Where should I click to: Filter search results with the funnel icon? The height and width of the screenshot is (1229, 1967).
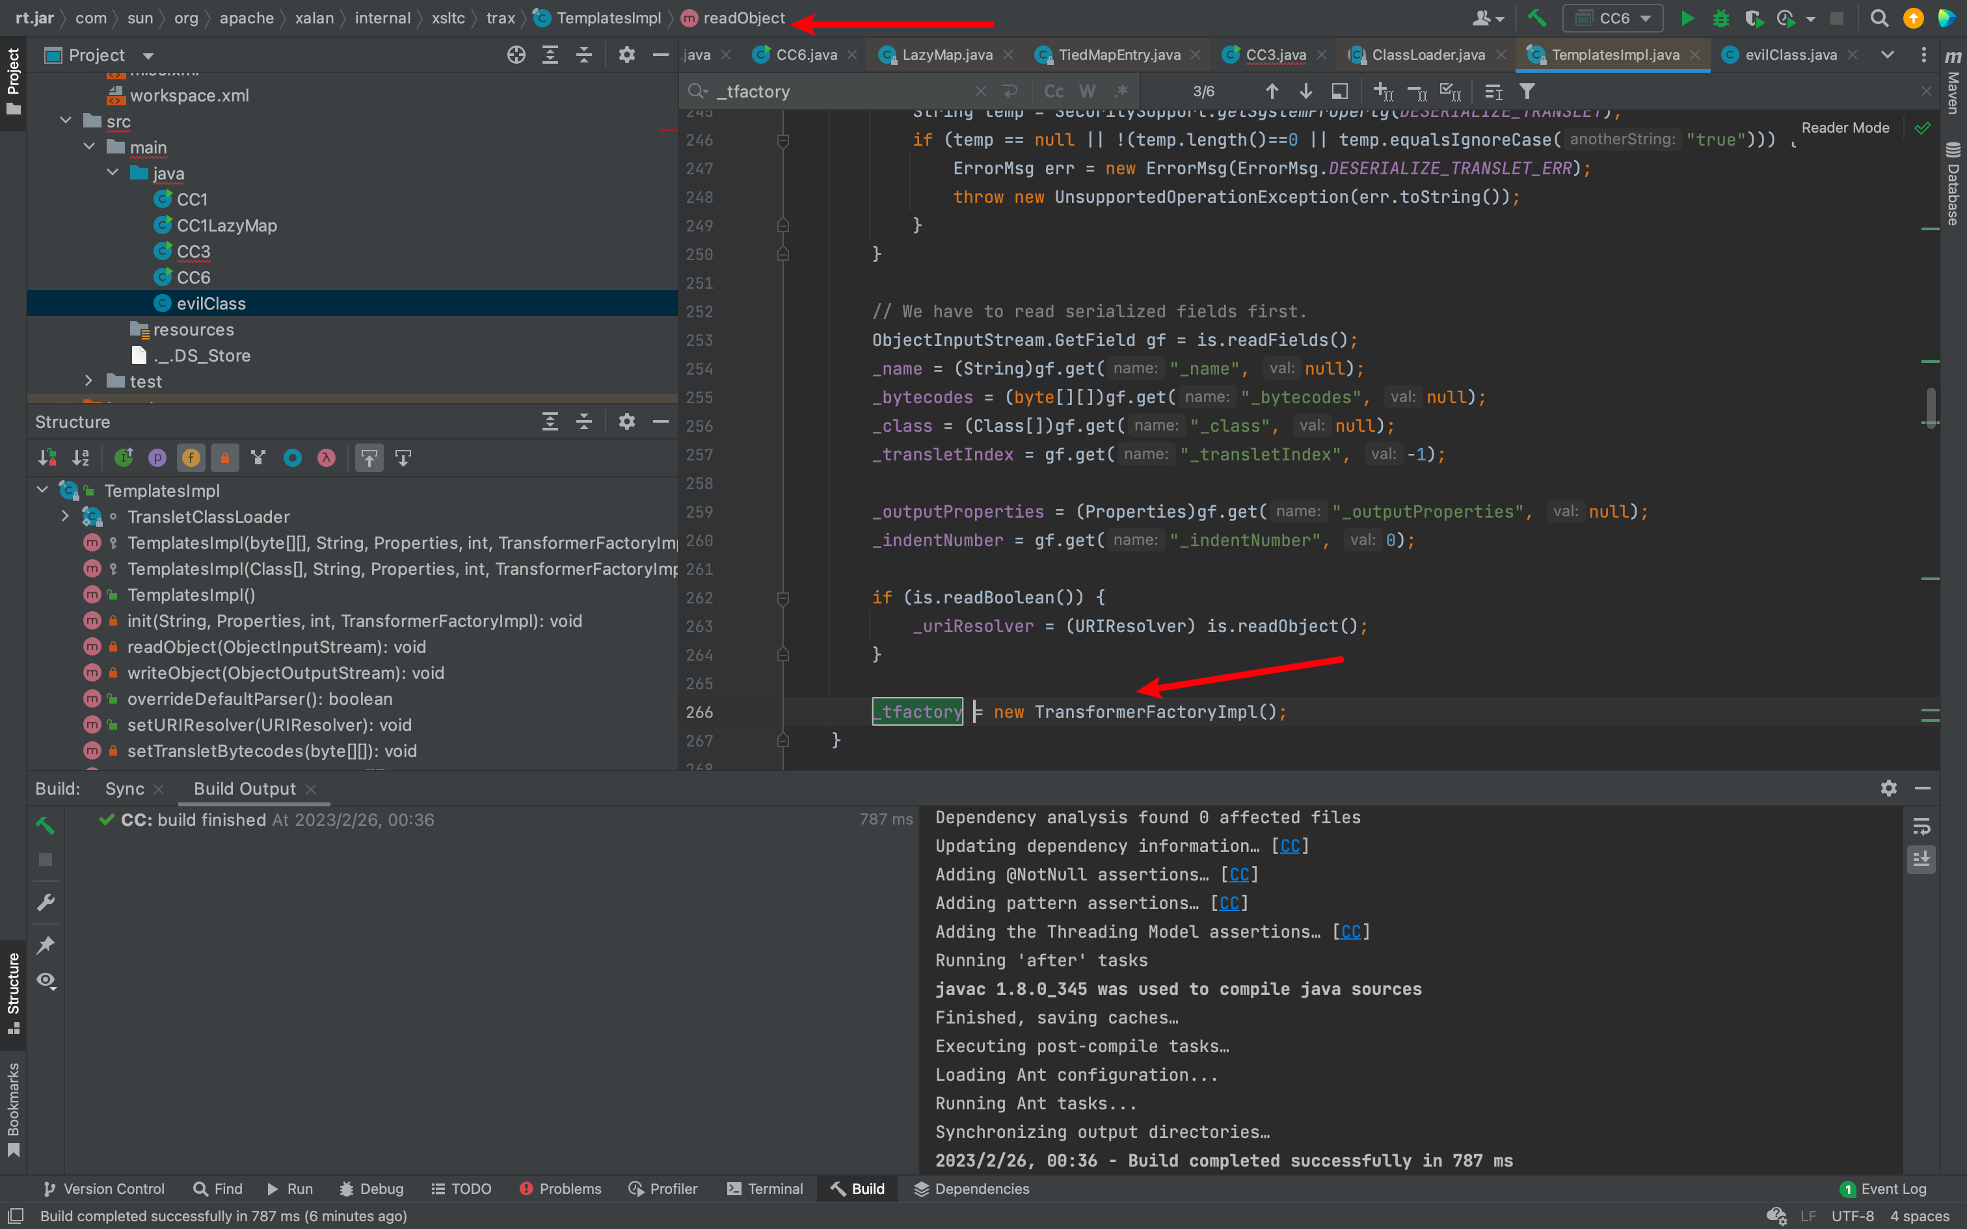coord(1527,91)
